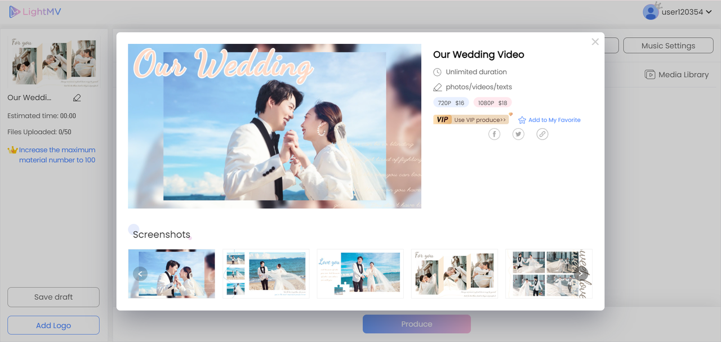Click Increase the maximum material number link
721x342 pixels.
57,155
